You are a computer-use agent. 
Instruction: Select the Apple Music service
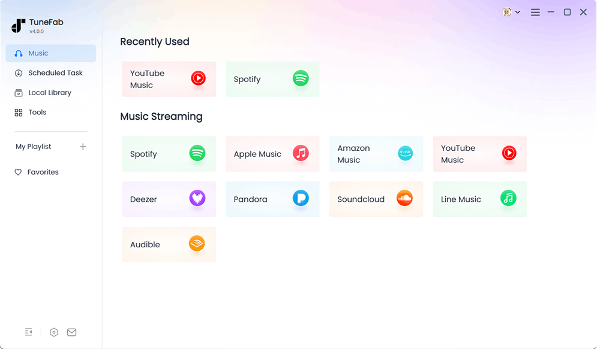click(272, 154)
